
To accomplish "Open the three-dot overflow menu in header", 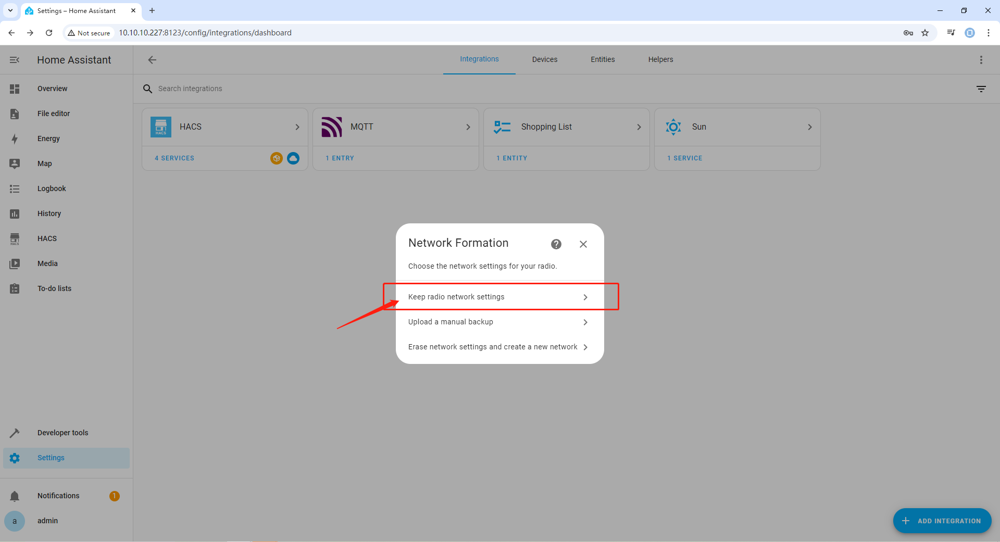I will (981, 60).
